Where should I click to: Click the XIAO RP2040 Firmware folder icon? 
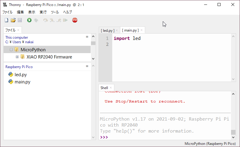(22, 57)
